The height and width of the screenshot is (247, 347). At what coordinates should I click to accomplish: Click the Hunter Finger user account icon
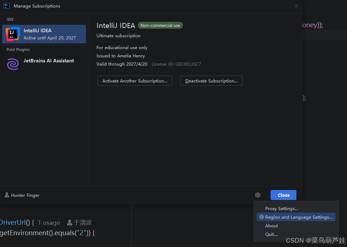click(7, 195)
